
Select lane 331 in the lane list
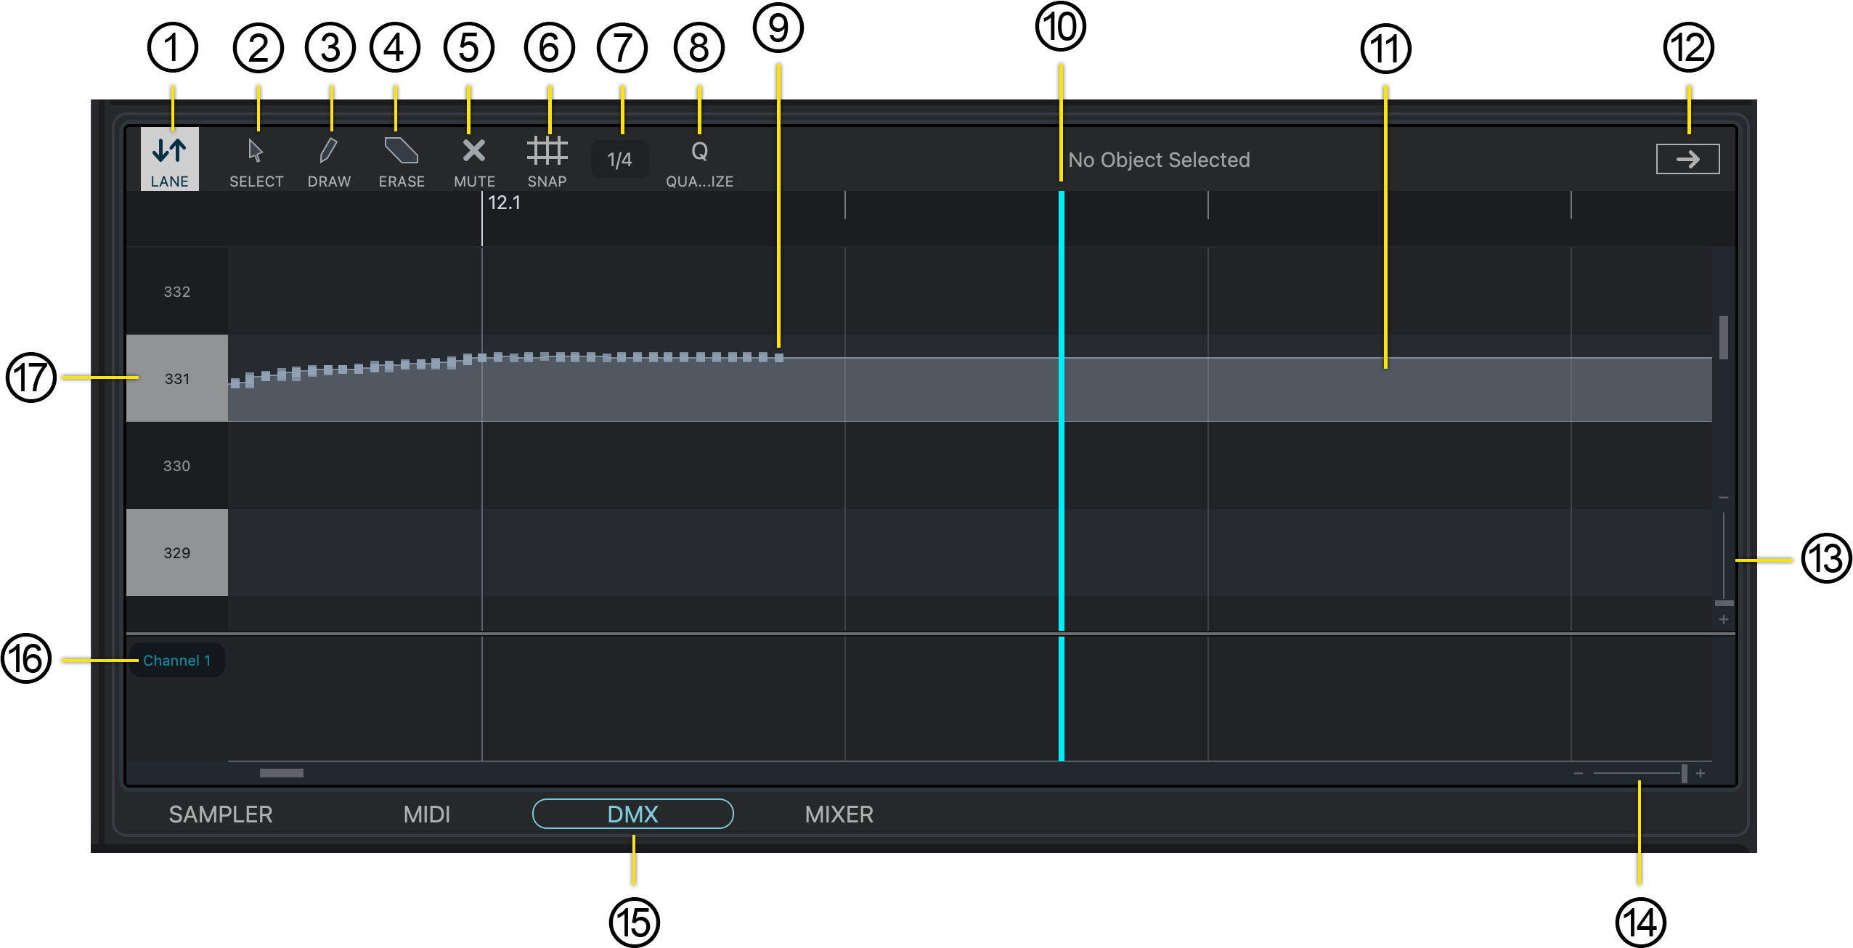pos(176,378)
